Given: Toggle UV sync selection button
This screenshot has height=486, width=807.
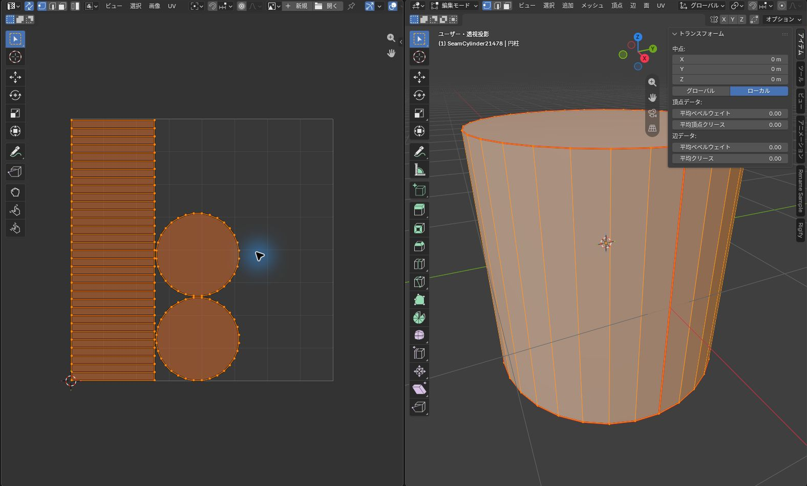Looking at the screenshot, I should (x=29, y=6).
